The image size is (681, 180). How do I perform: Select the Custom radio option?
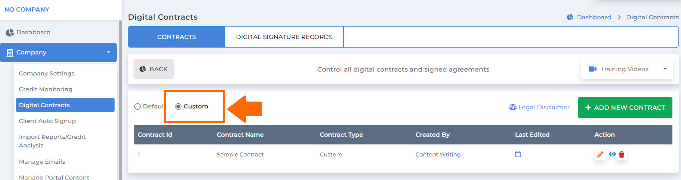[x=178, y=107]
